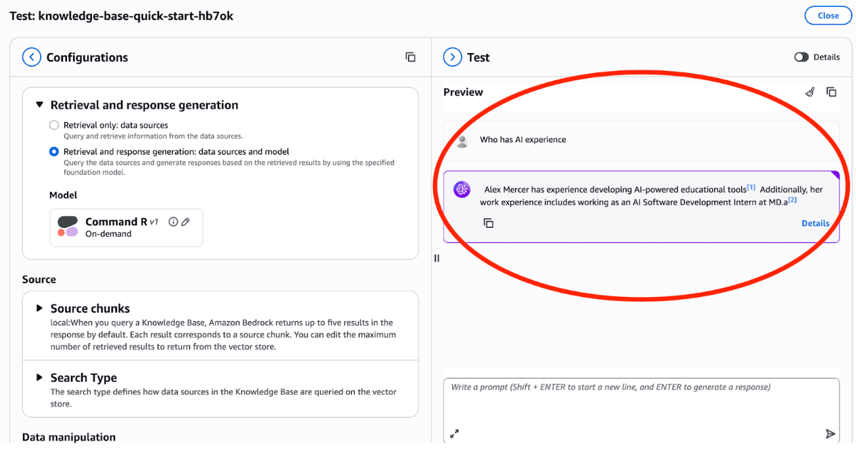Collapse the Test panel using its chevron

[x=454, y=57]
